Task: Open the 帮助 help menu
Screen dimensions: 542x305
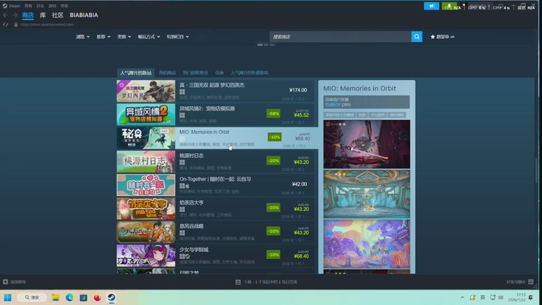Action: 64,6
